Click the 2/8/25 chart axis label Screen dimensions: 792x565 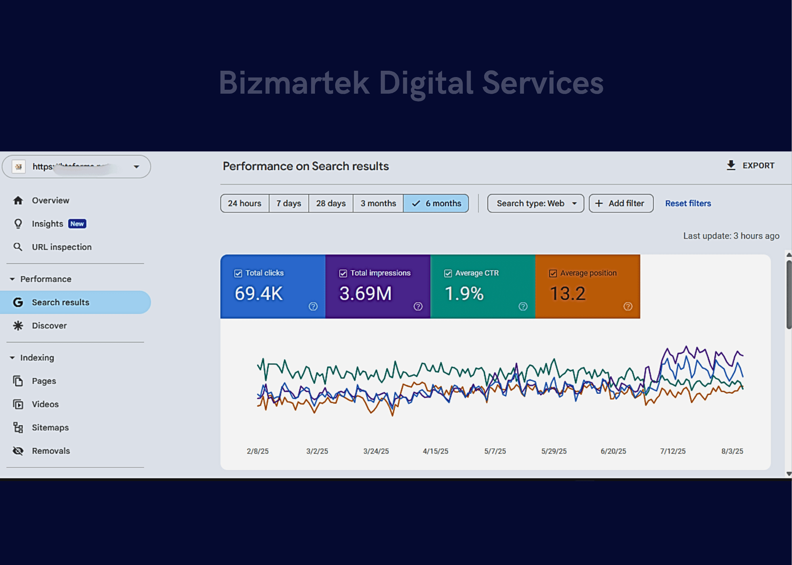click(258, 451)
